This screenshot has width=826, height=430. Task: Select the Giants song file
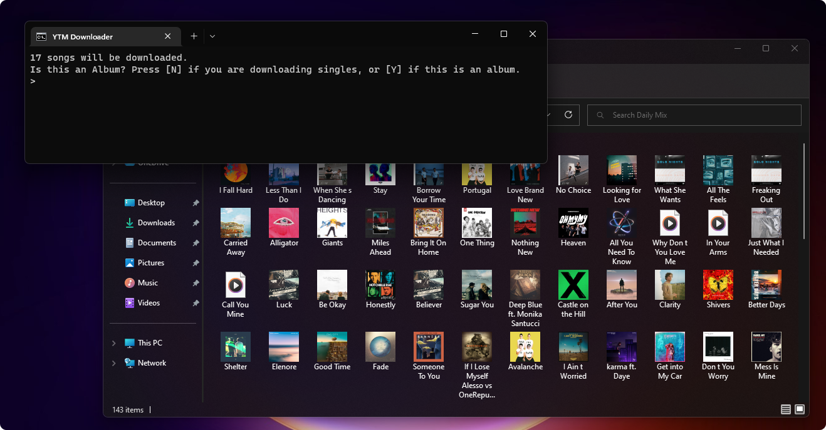332,228
